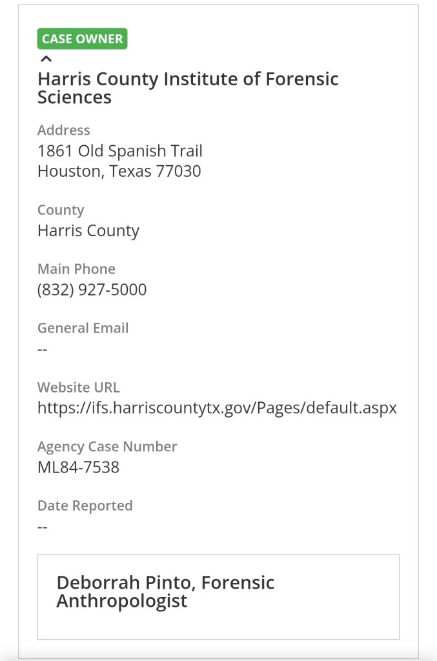The width and height of the screenshot is (437, 661).
Task: Click the Website URL field label
Action: pos(79,387)
